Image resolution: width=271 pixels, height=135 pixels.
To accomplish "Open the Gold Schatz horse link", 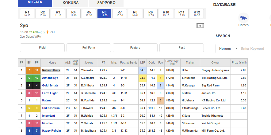I will pos(50,86).
